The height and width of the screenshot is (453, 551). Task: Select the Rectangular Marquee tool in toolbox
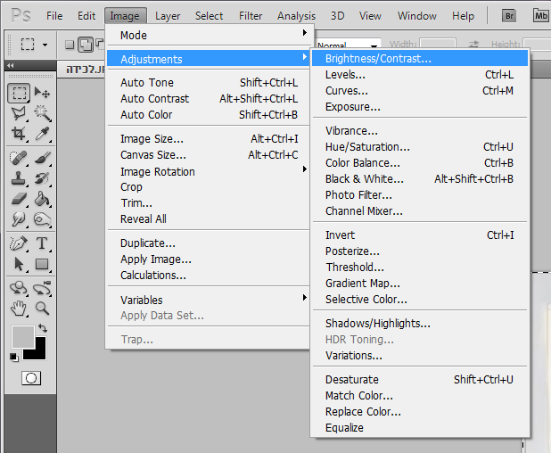coord(19,93)
